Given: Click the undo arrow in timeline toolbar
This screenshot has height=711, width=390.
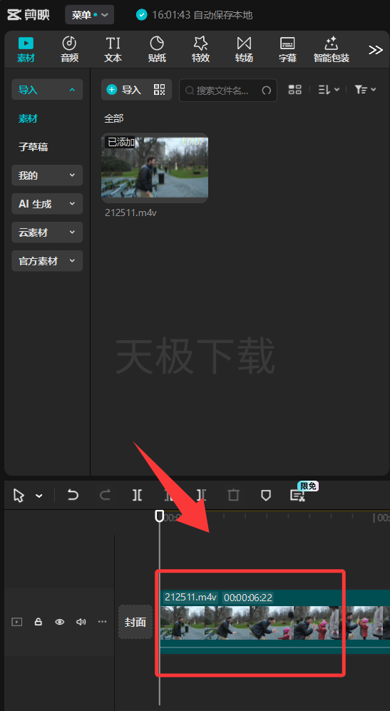Looking at the screenshot, I should (x=73, y=495).
